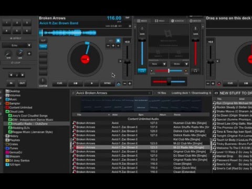Click the LEN effect knob
This screenshot has height=189, width=252.
coord(20,53)
